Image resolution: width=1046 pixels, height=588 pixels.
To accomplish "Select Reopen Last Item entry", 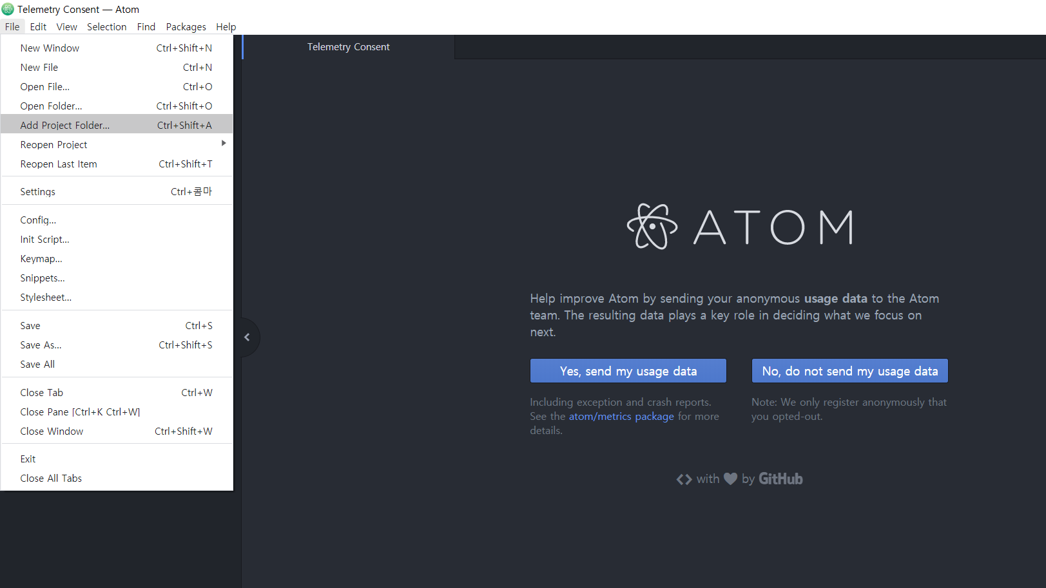I will [x=117, y=164].
